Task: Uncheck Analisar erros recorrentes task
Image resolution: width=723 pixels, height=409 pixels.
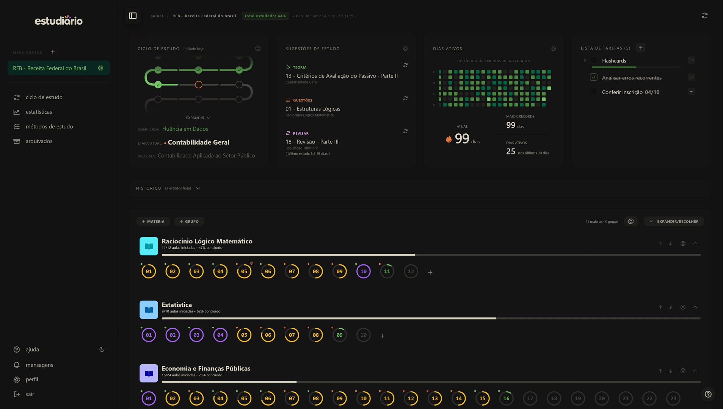Action: 594,77
